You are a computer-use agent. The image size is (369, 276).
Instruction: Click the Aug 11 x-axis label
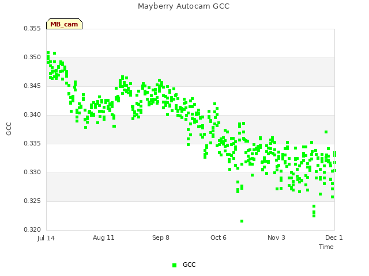(x=104, y=237)
